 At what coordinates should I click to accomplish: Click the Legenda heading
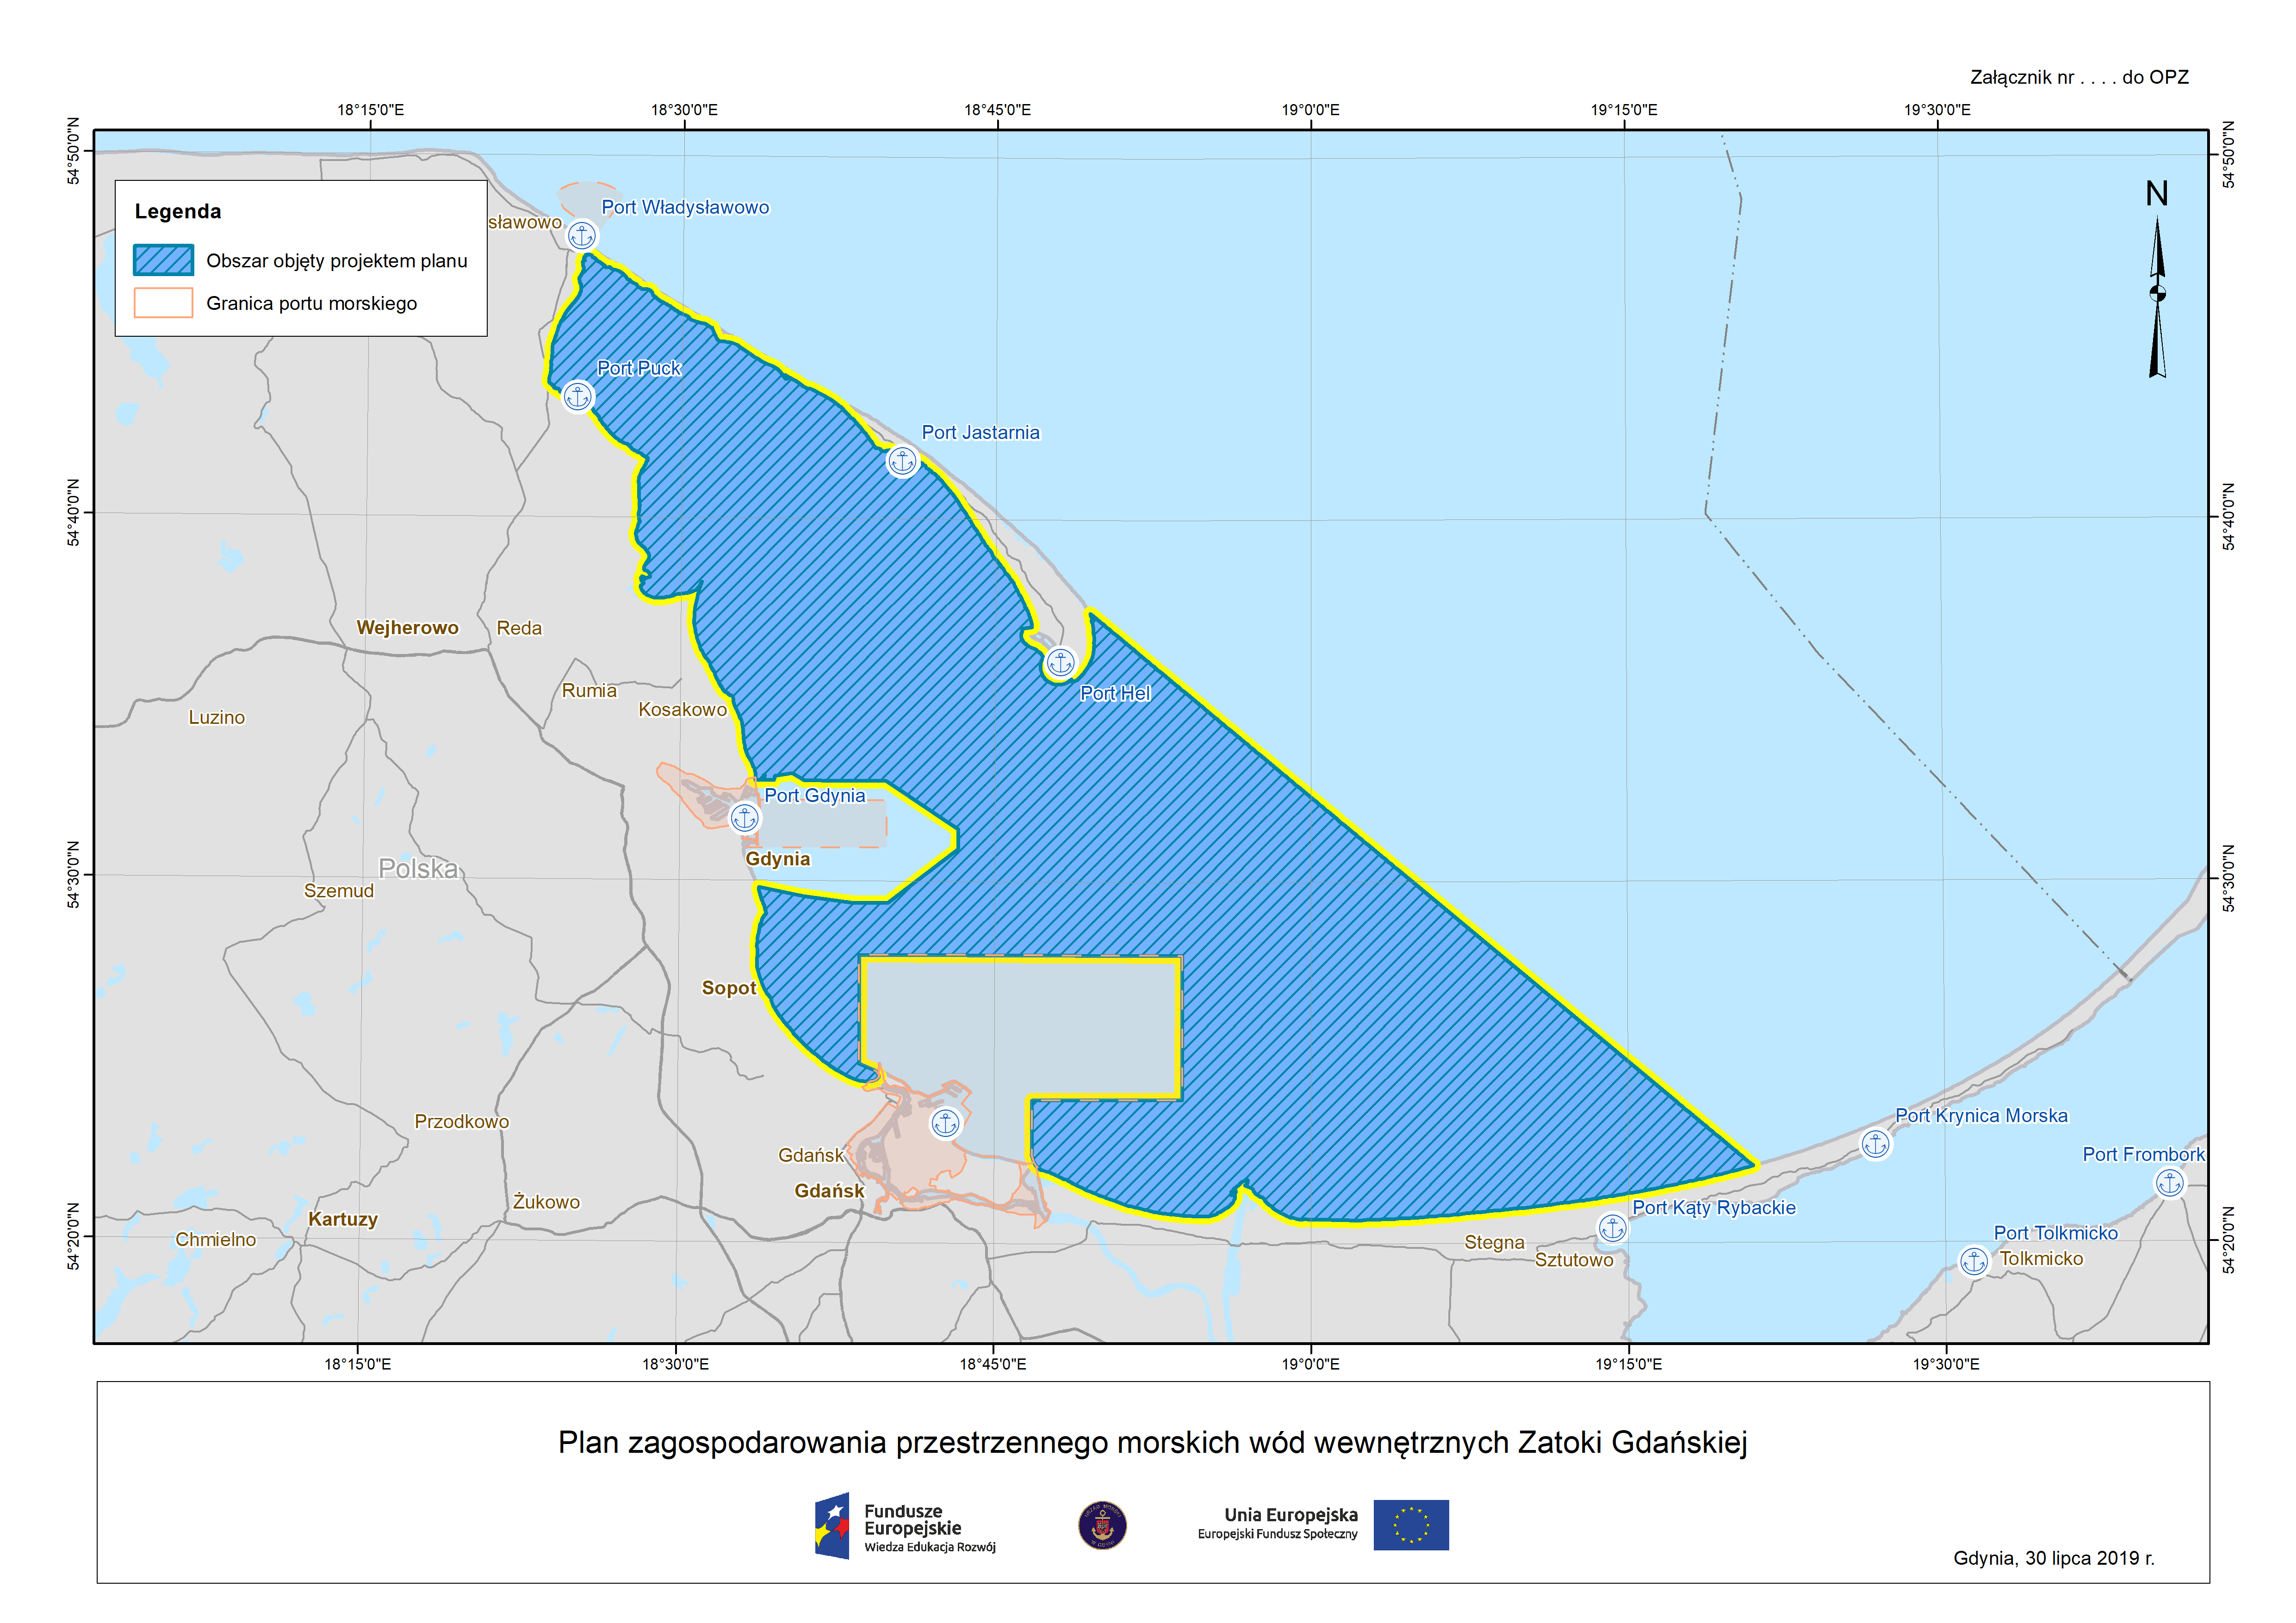(178, 212)
